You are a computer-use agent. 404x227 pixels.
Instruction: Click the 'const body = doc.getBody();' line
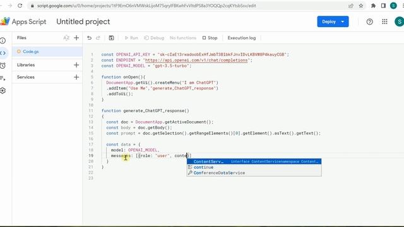139,127
